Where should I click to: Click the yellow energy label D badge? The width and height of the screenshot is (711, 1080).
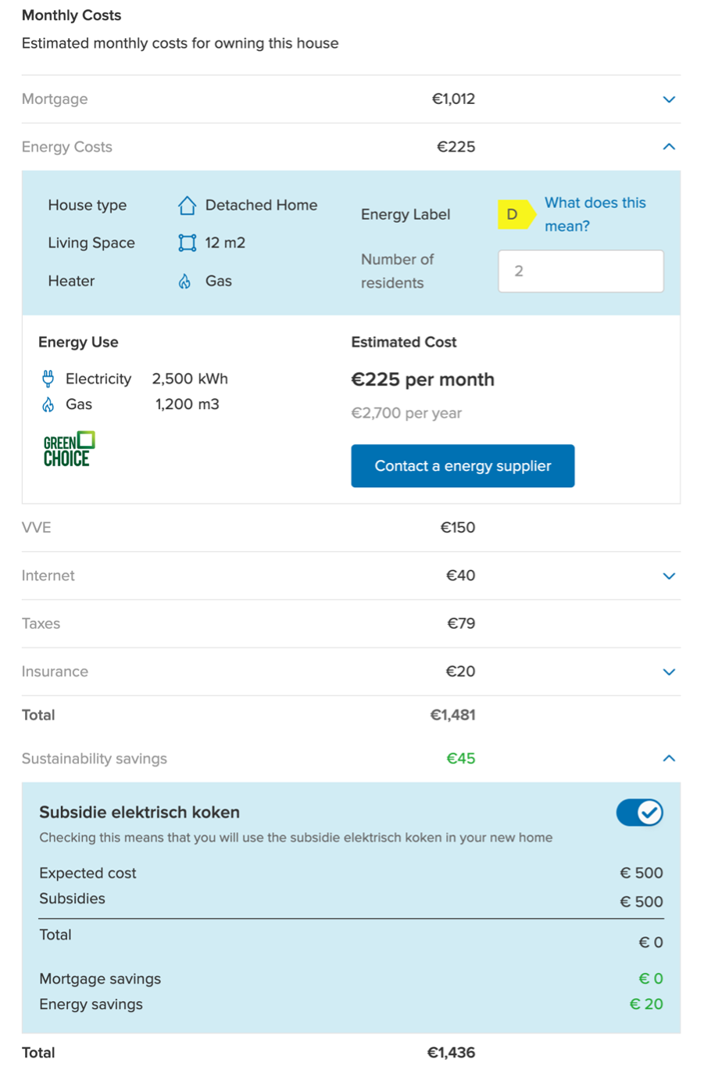click(514, 214)
